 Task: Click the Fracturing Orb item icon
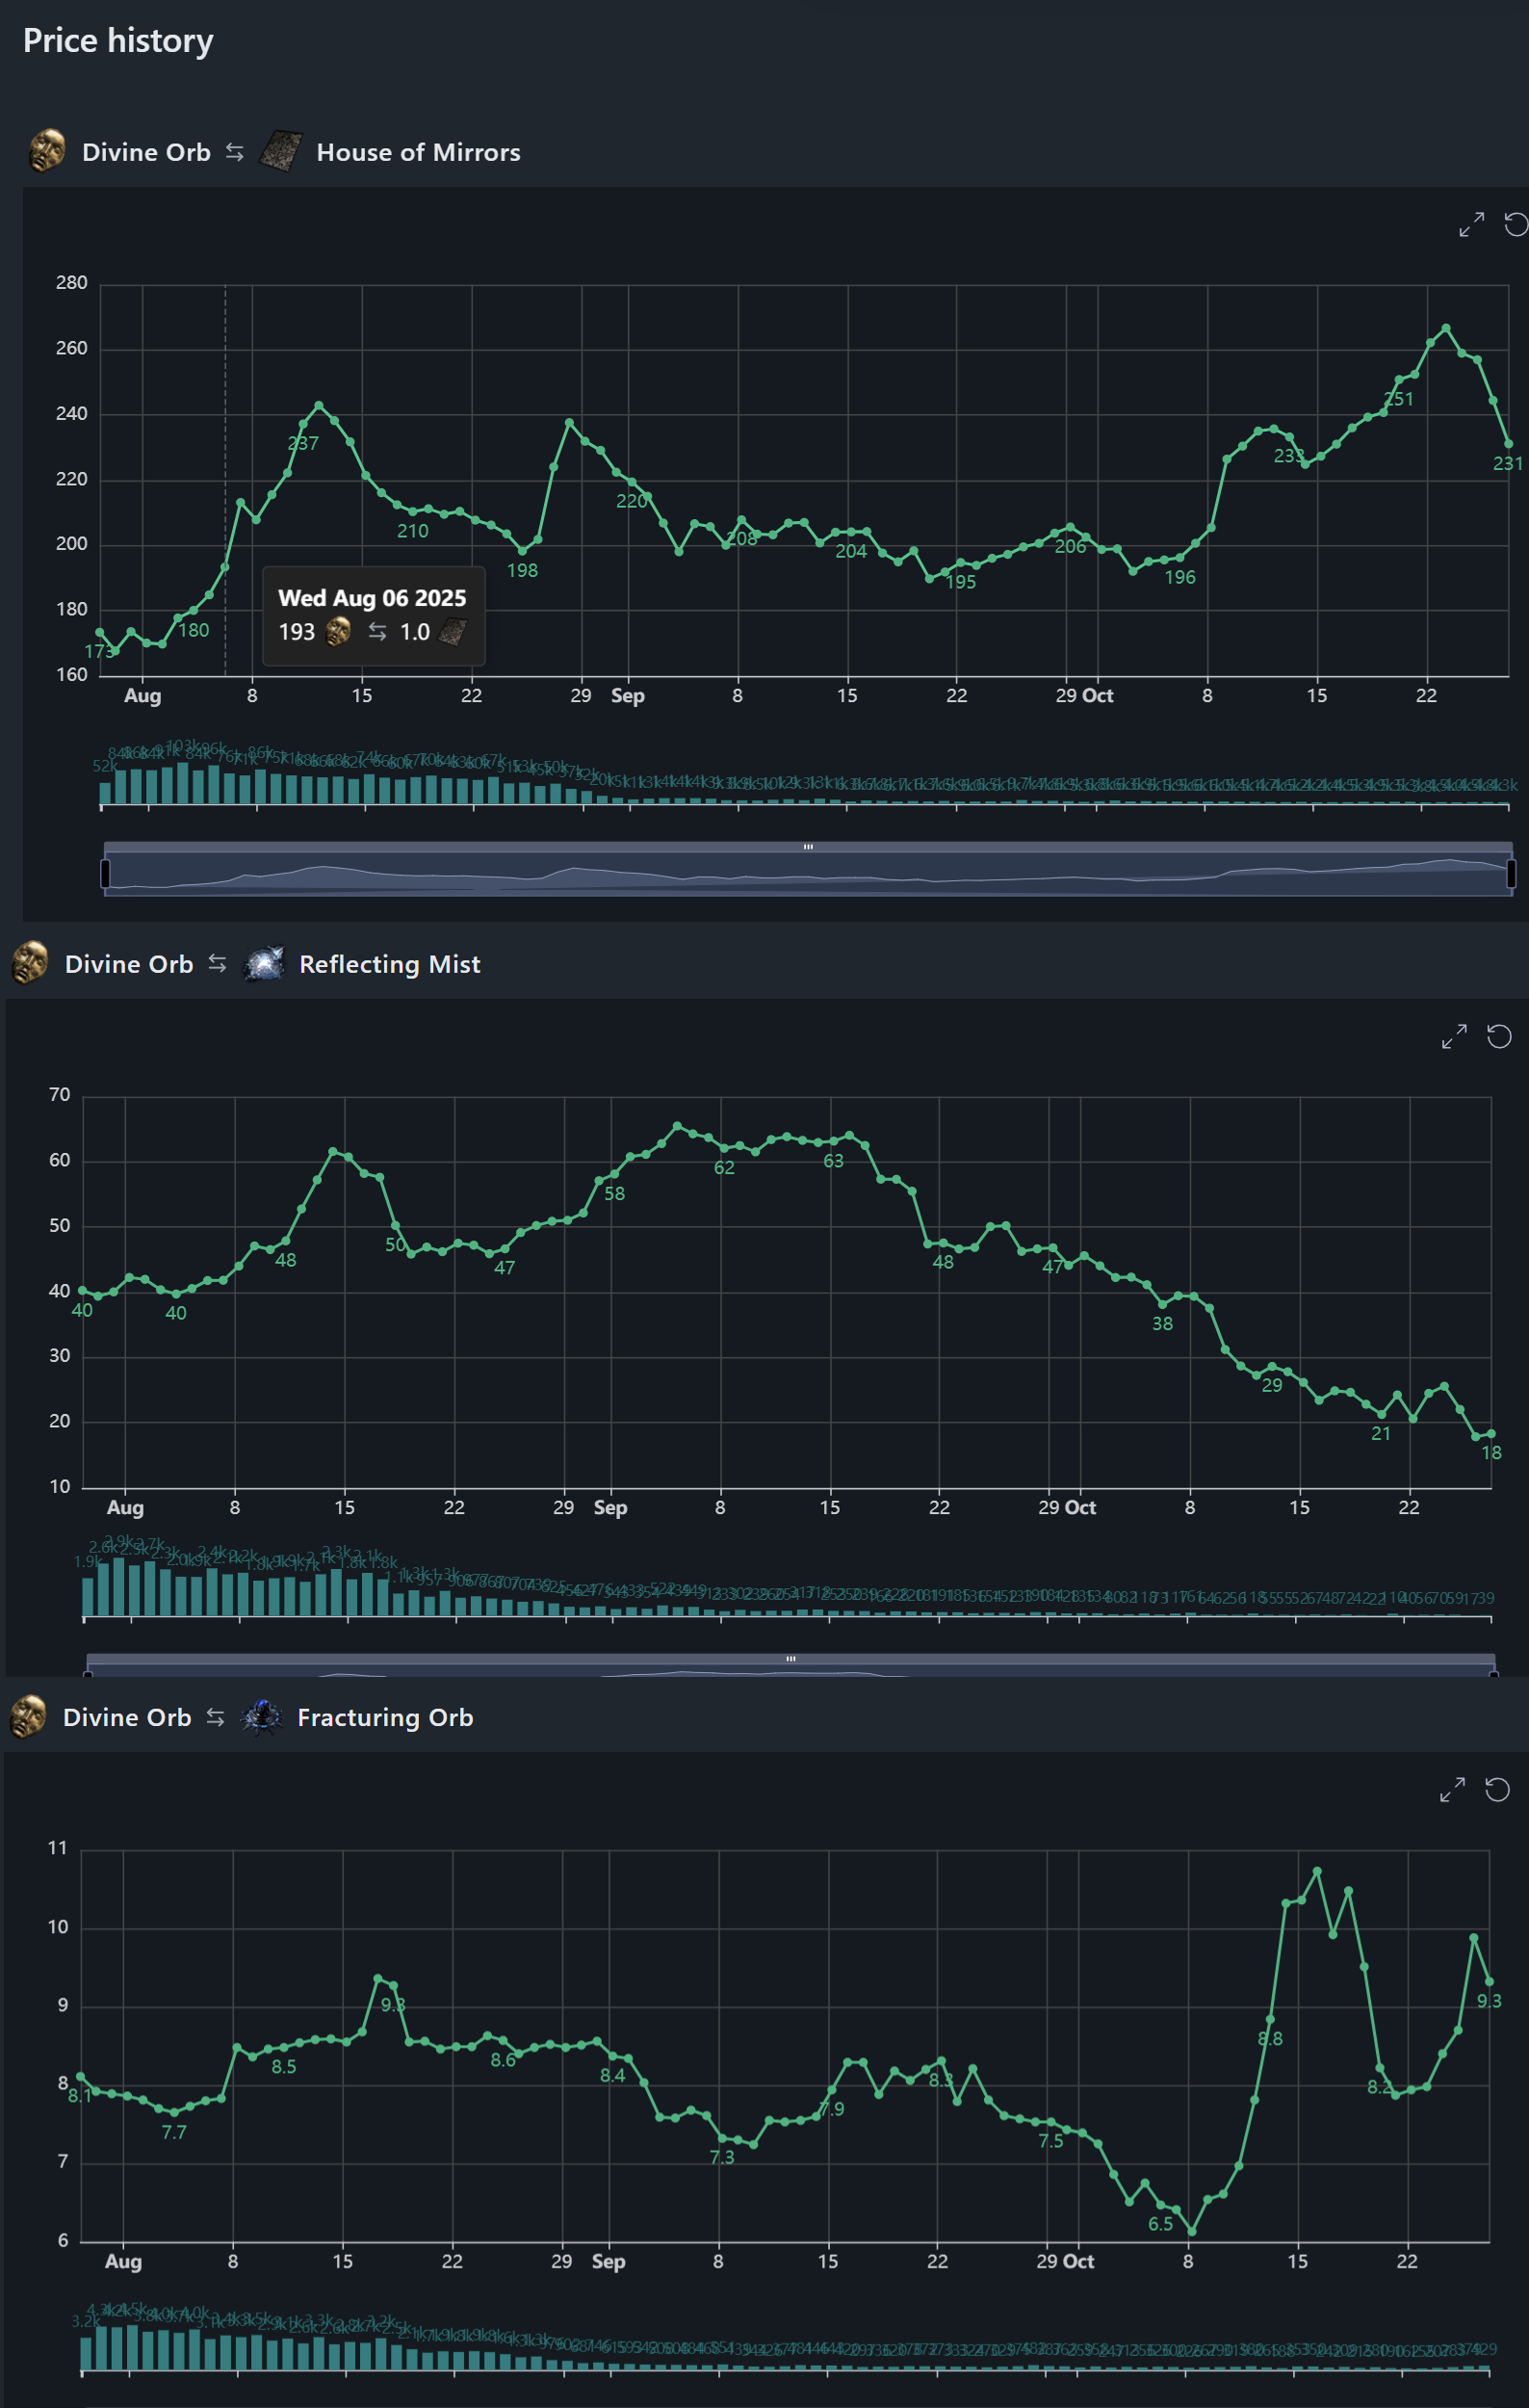(262, 1716)
